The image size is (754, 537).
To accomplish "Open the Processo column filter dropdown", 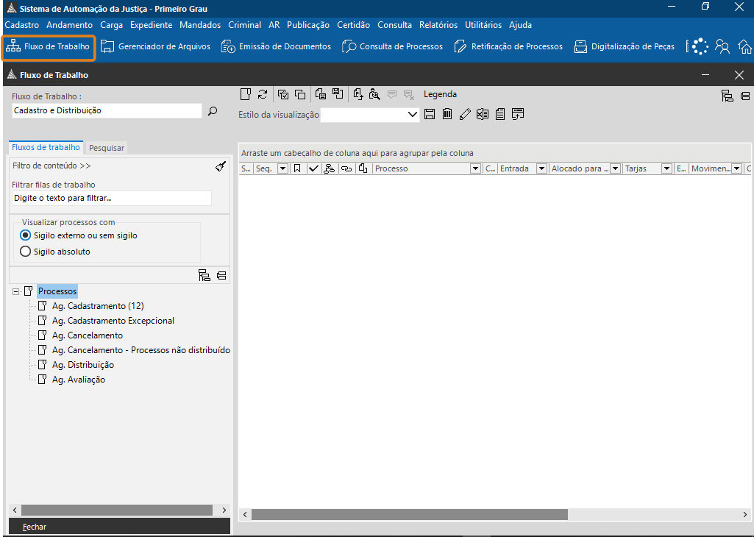I will pyautogui.click(x=476, y=168).
